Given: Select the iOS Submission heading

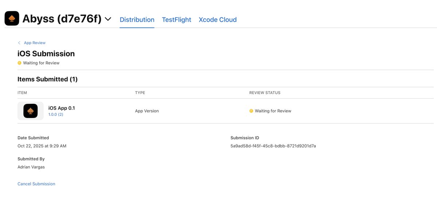Looking at the screenshot, I should (x=46, y=54).
